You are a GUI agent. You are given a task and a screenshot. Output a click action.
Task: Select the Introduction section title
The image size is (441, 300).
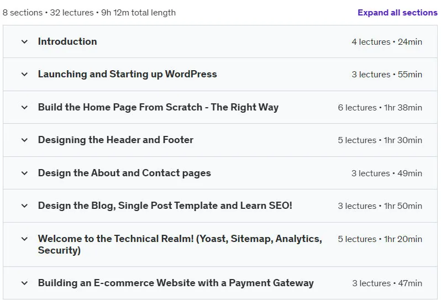67,41
